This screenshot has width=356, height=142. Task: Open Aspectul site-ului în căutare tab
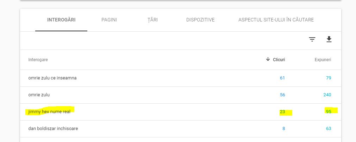(x=276, y=20)
